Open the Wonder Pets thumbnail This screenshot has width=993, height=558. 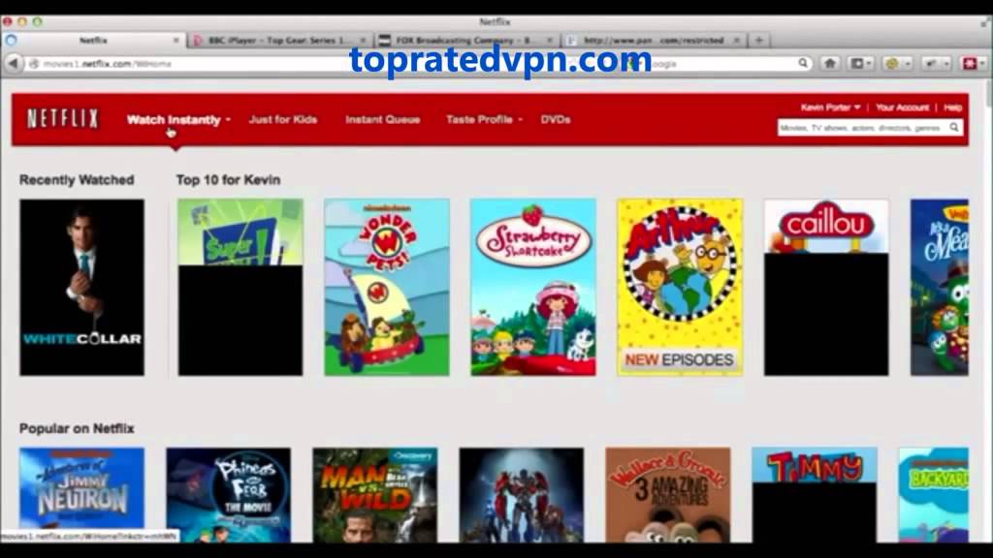point(386,287)
